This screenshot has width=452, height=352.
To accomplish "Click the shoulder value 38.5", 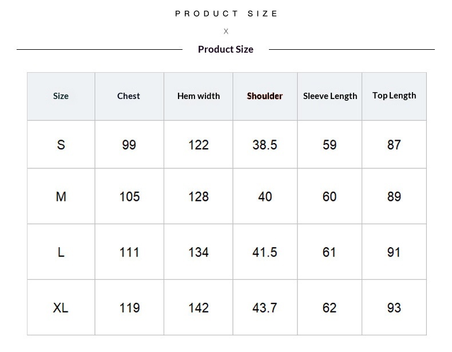I will (x=265, y=145).
